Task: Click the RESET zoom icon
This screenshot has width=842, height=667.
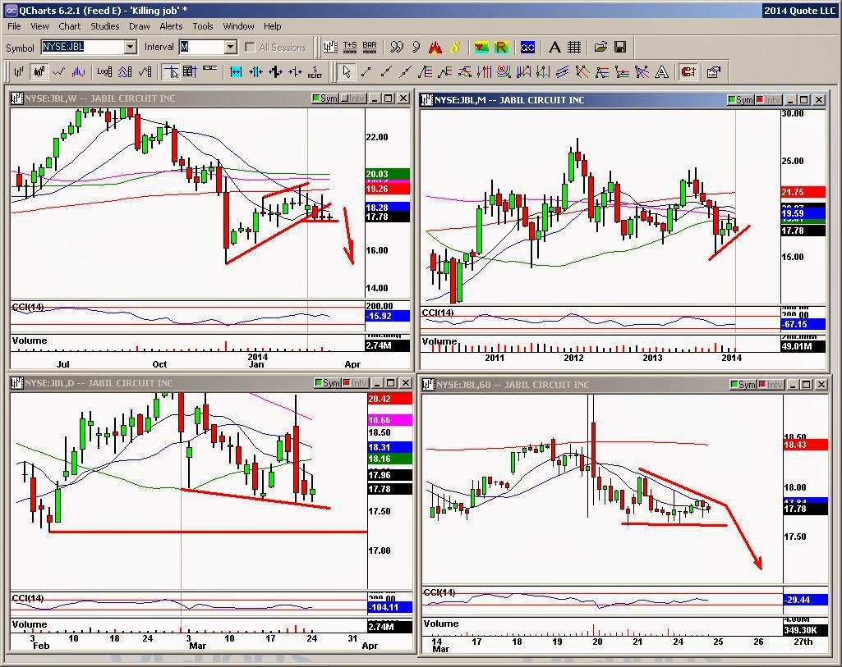Action: (315, 72)
